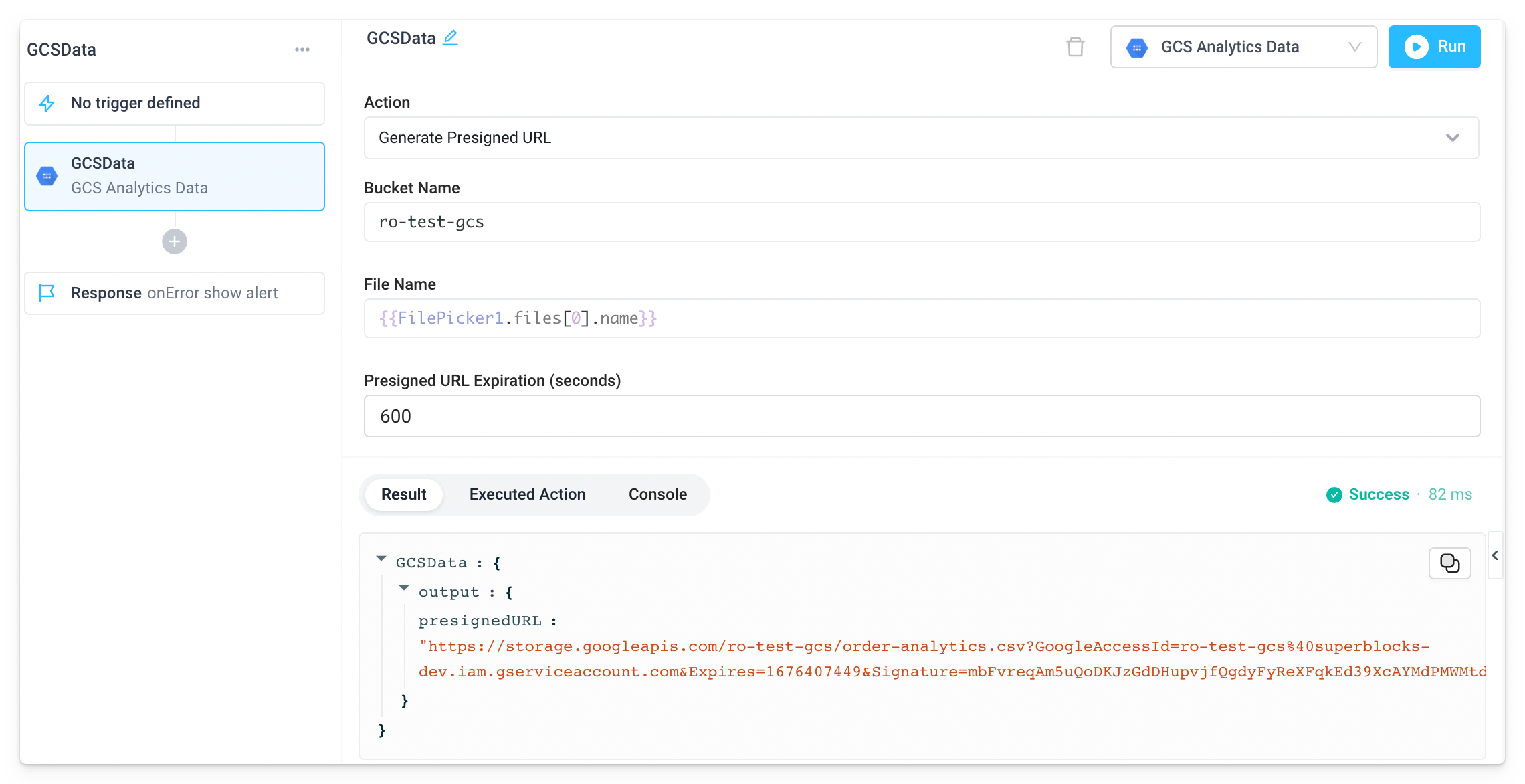Switch to the Executed Action tab
Image resolution: width=1525 pixels, height=784 pixels.
(x=527, y=494)
